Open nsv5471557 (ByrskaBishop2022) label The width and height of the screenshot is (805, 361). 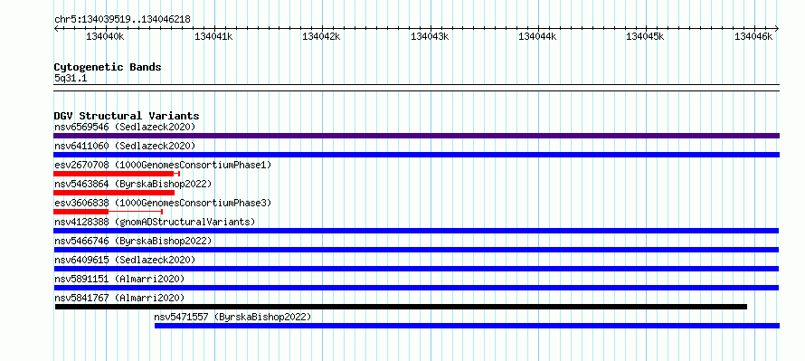[232, 317]
